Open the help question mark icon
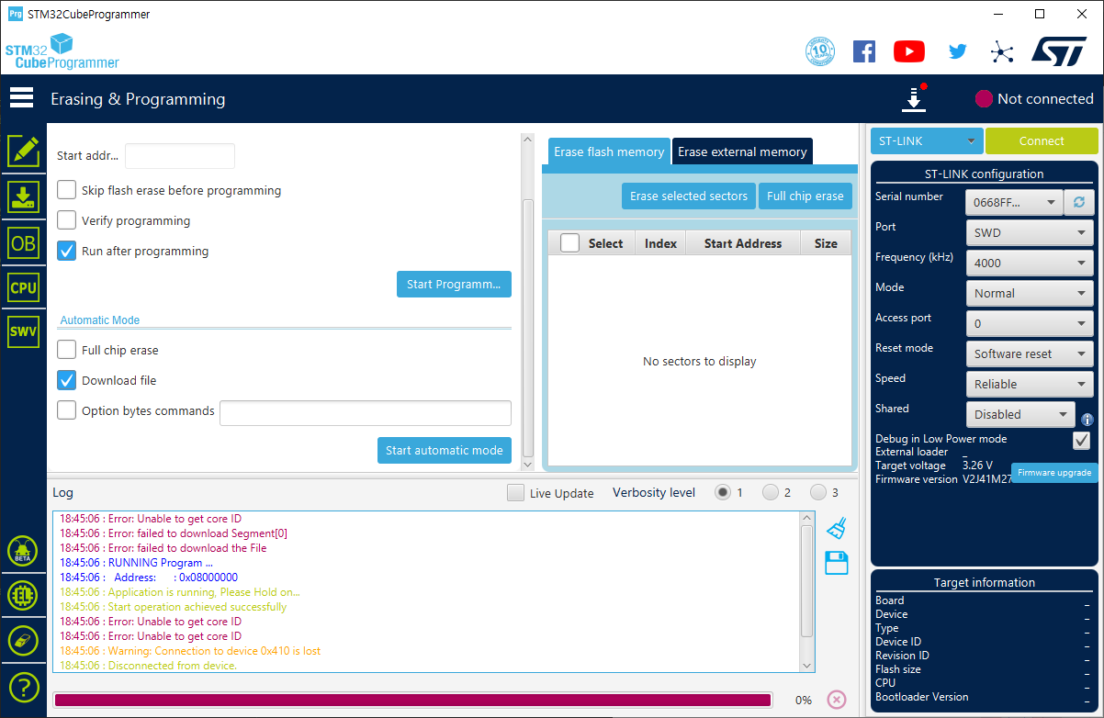This screenshot has height=718, width=1104. [x=23, y=686]
